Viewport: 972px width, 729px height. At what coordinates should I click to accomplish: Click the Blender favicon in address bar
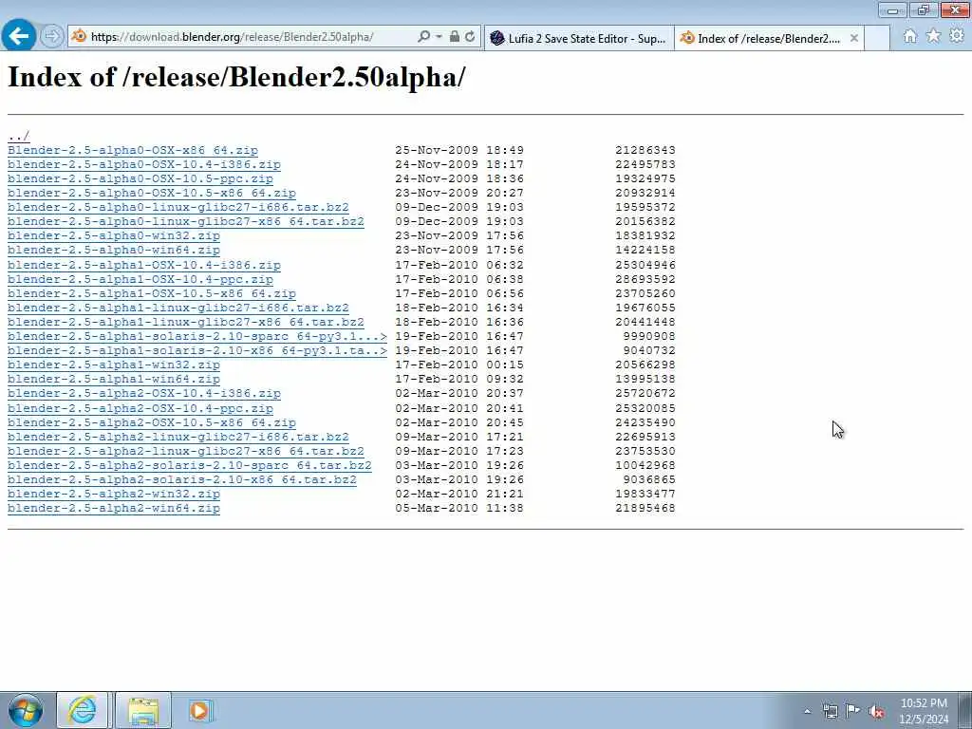point(80,37)
